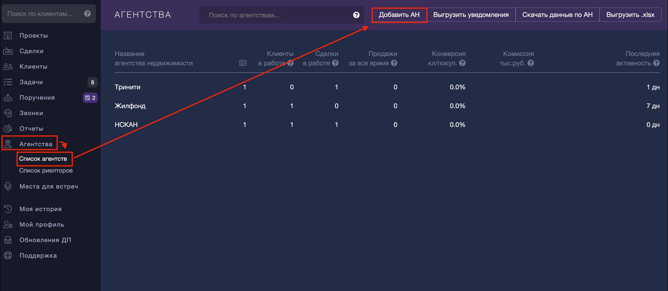Click help icon beside Последняя активность
Image resolution: width=668 pixels, height=291 pixels.
coord(657,63)
